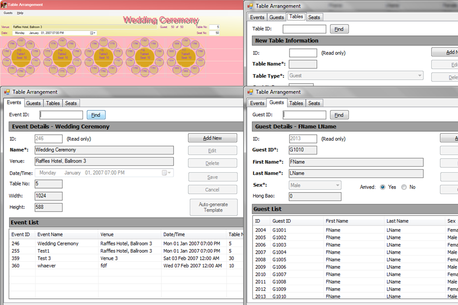Select the Table2 circle in seating layout
This screenshot has height=305, width=458.
(x=62, y=55)
